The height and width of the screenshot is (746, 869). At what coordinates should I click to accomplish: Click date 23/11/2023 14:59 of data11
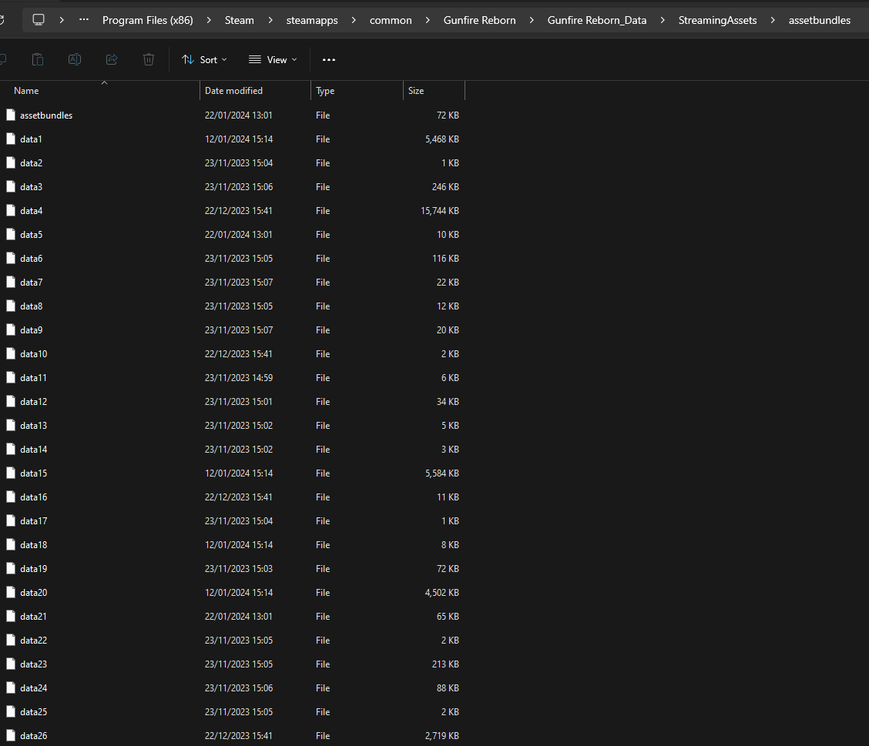238,378
